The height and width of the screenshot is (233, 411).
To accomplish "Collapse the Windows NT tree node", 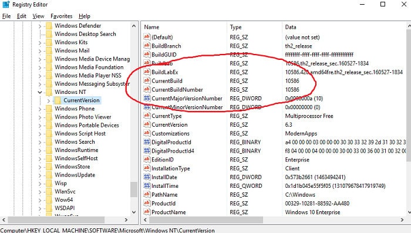I will click(x=40, y=92).
